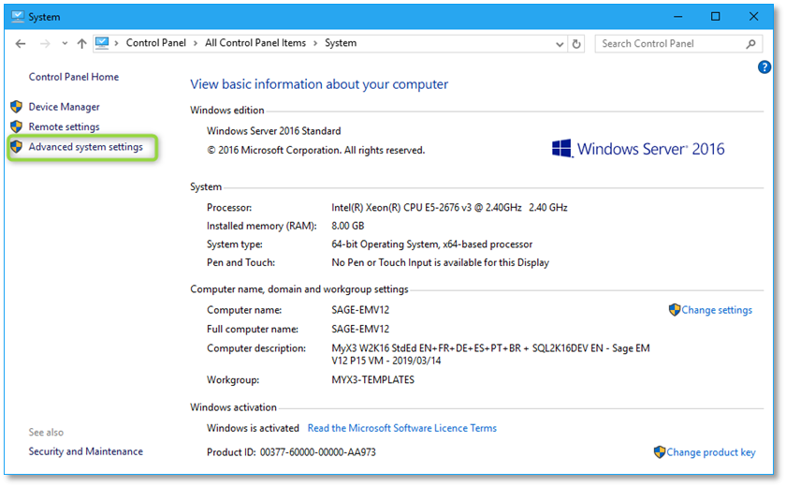
Task: Expand chevron after Control Panel breadcrumb
Action: point(196,44)
